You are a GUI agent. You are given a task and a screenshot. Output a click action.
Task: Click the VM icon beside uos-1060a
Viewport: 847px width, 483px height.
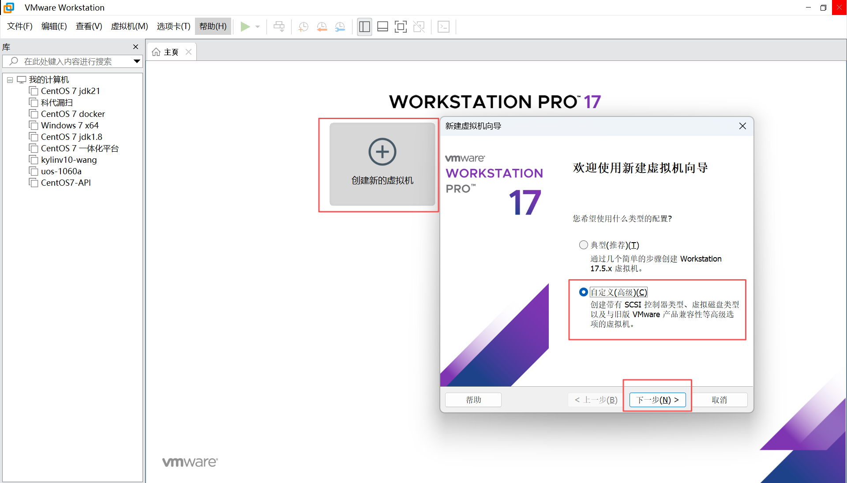[x=34, y=171]
